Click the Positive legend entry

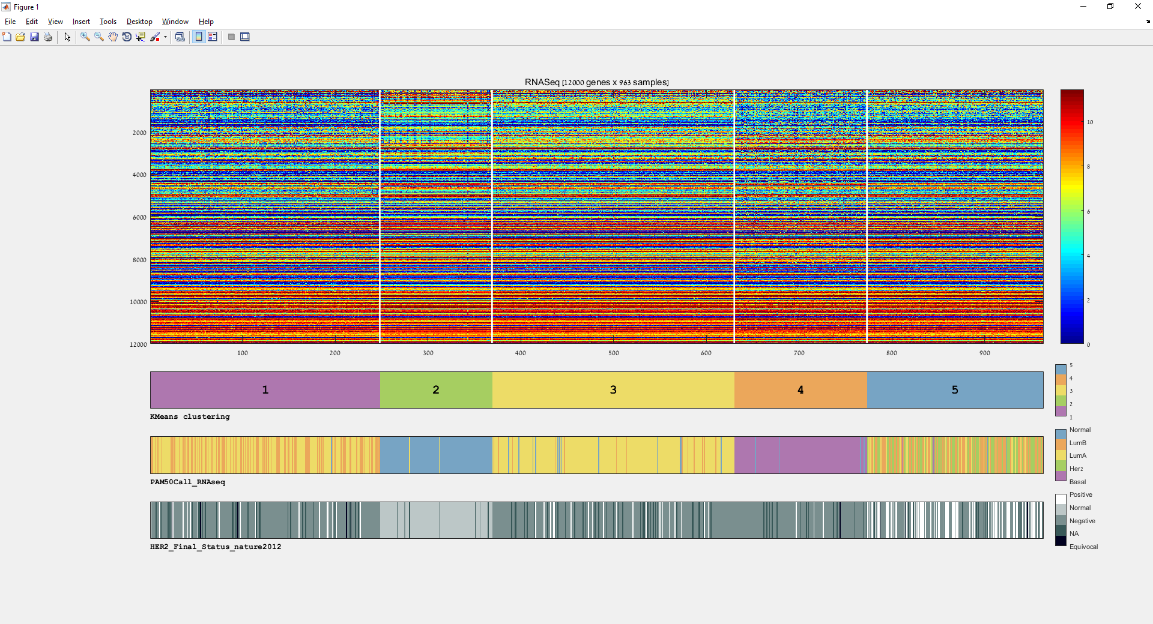pos(1080,494)
